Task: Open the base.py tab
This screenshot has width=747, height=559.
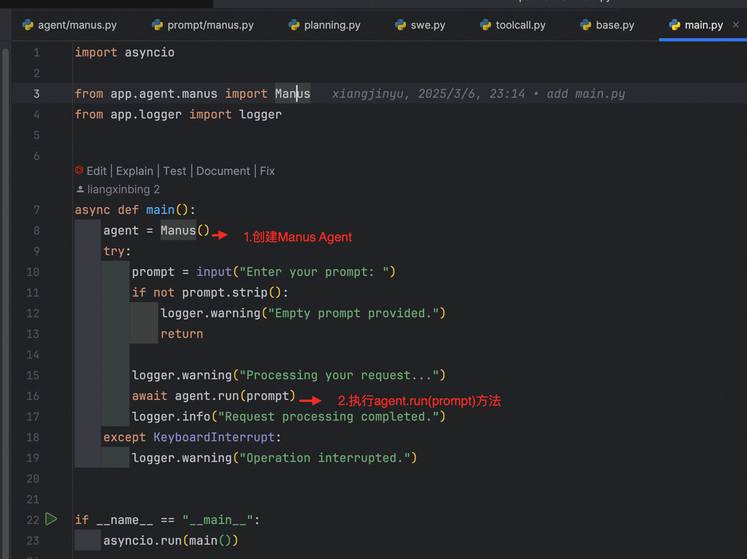Action: [x=615, y=25]
